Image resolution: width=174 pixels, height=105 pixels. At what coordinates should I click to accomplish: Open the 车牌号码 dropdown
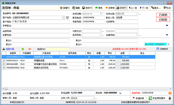[x=137, y=35]
